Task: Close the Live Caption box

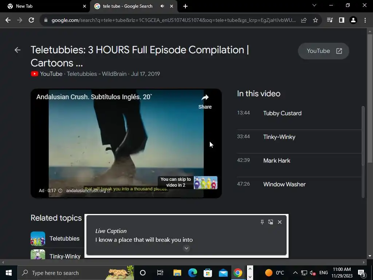Action: 280,222
